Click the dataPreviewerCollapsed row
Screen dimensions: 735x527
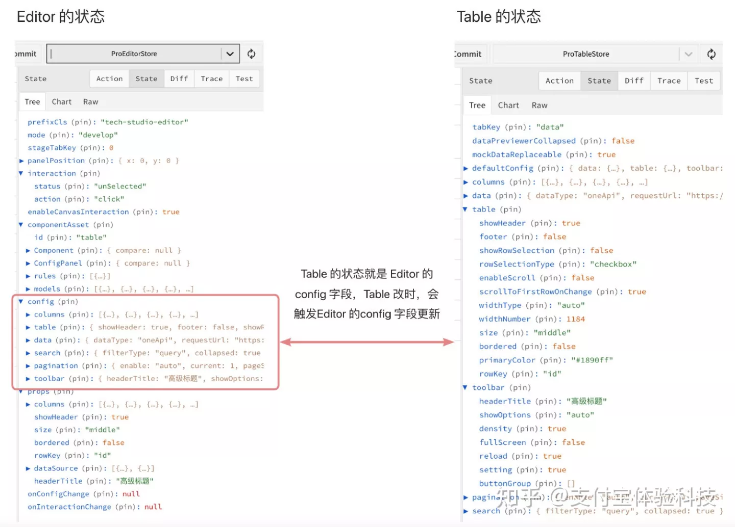[x=553, y=141]
